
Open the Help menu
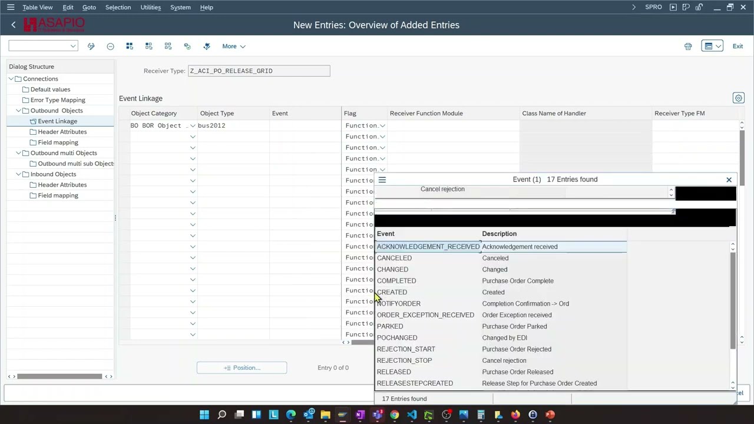[x=206, y=7]
